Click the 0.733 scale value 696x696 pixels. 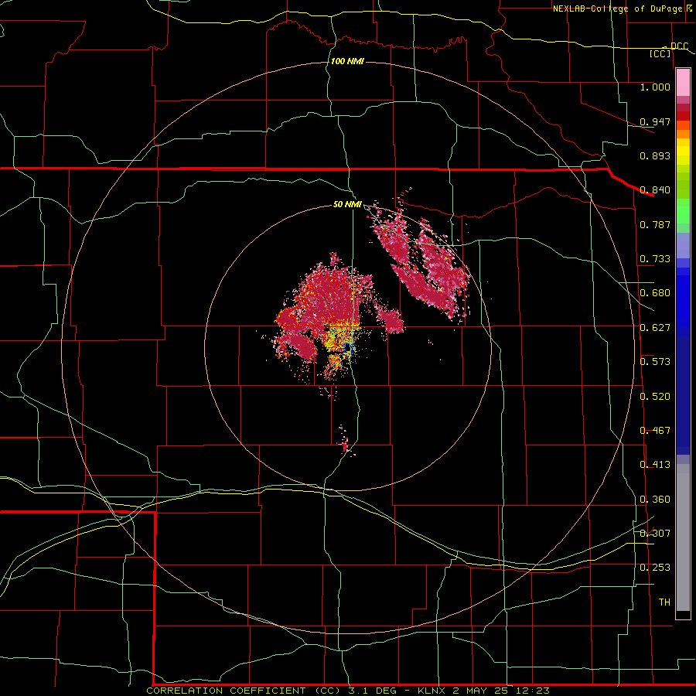pos(655,259)
